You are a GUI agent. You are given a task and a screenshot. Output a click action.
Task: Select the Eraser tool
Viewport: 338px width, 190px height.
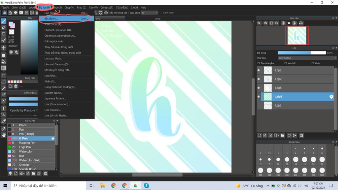point(3,28)
